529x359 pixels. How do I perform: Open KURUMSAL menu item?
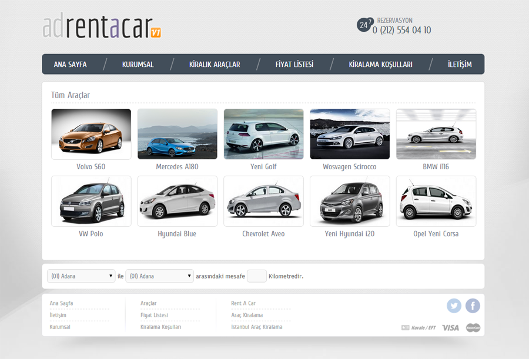(x=138, y=64)
